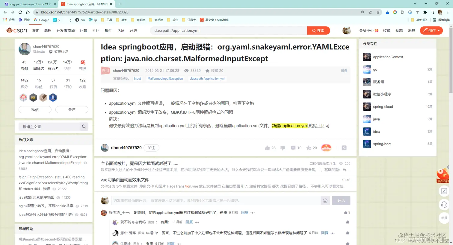Screen dimensions: 453x245
Task: Select 博客 in the CSDN navigation
Action: [35, 30]
